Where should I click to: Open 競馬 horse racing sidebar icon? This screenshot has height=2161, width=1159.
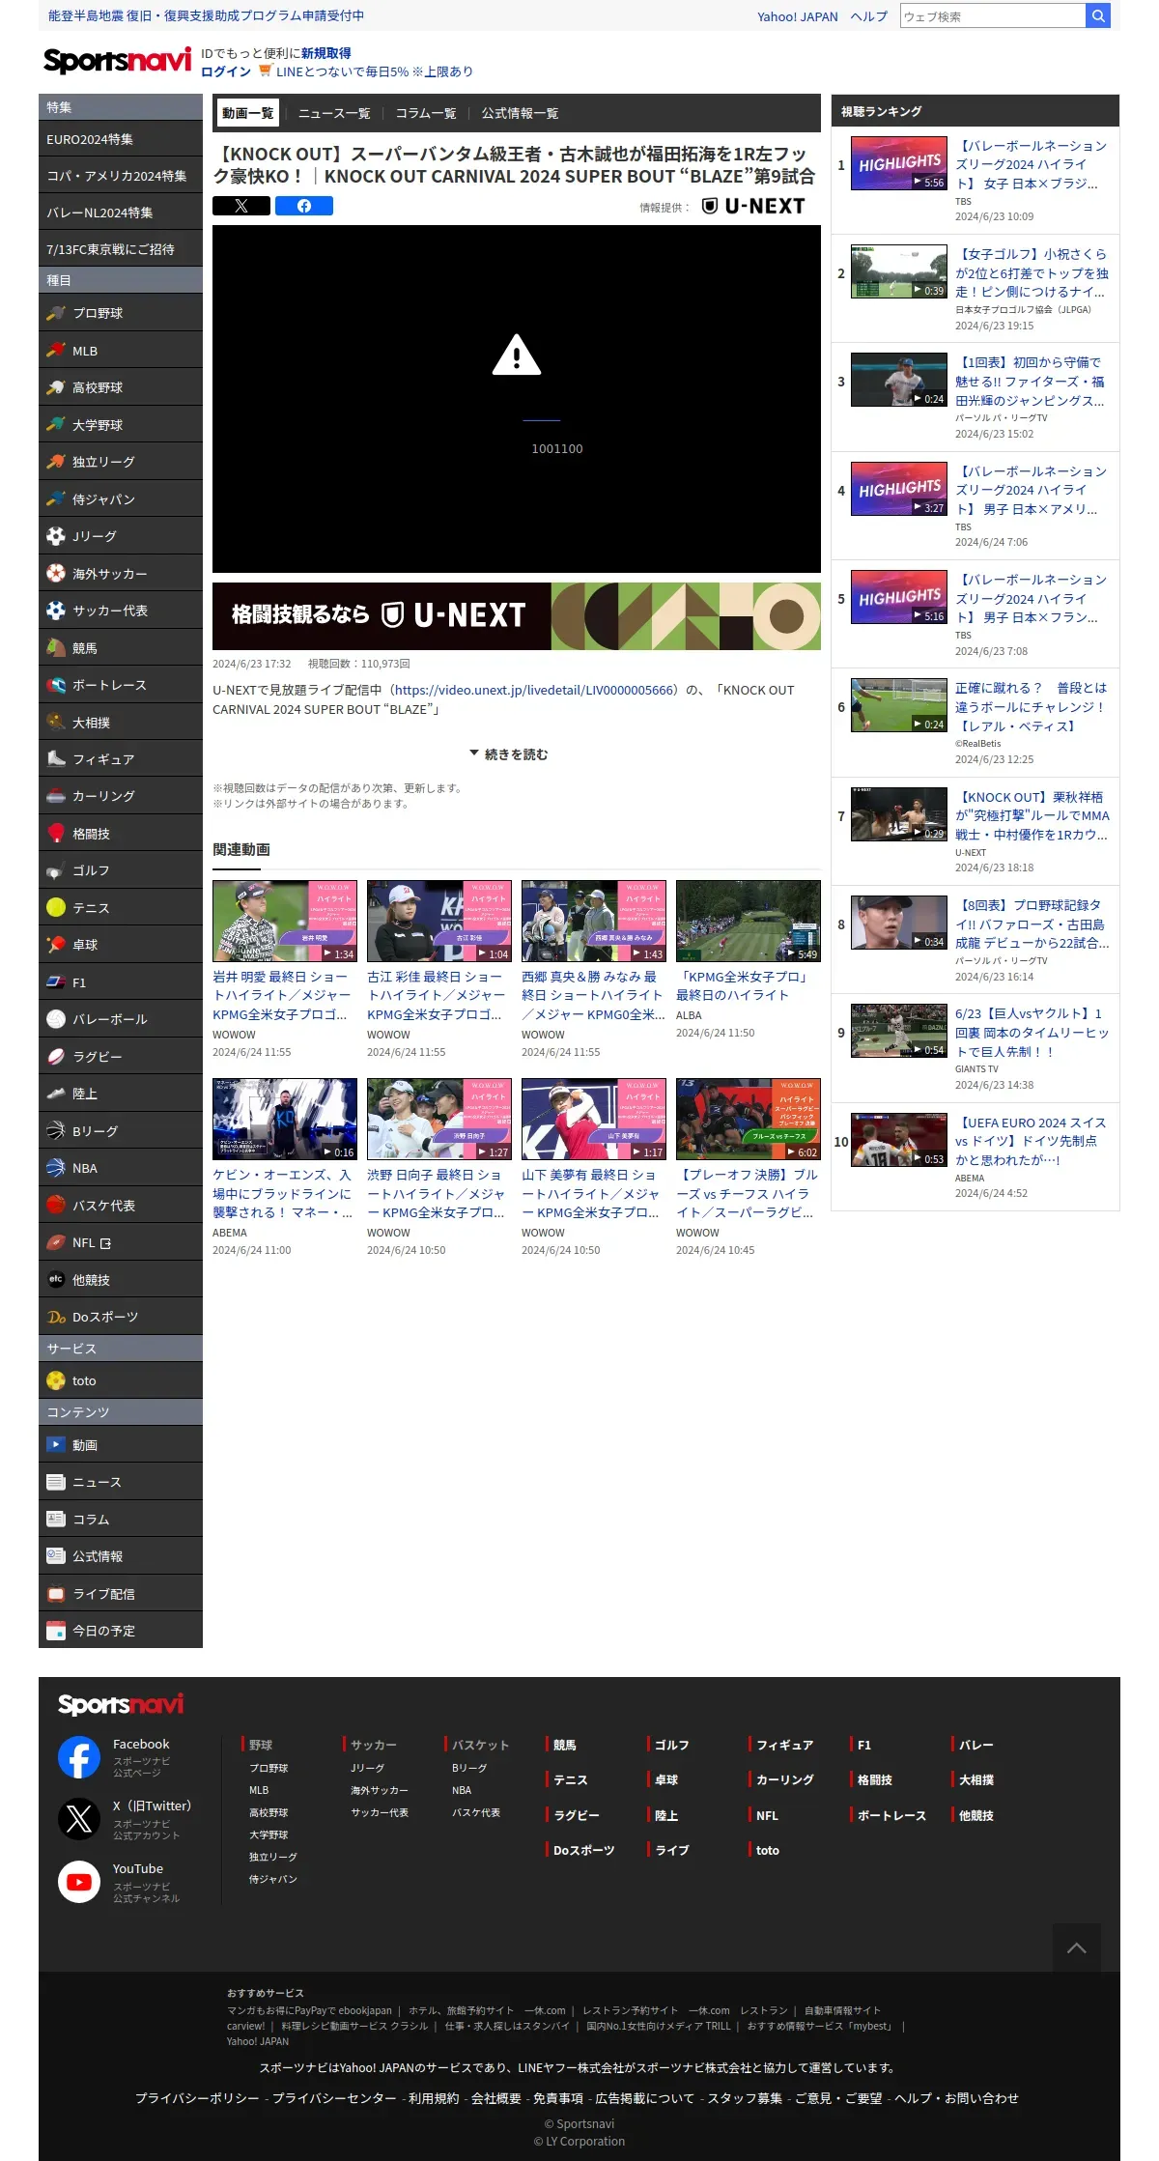[x=56, y=648]
